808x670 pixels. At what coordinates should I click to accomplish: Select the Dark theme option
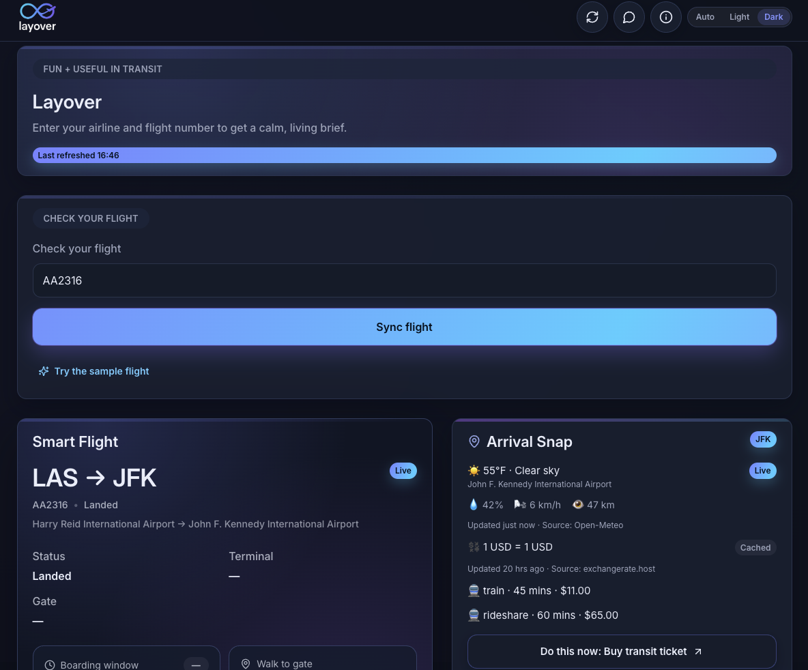point(773,17)
